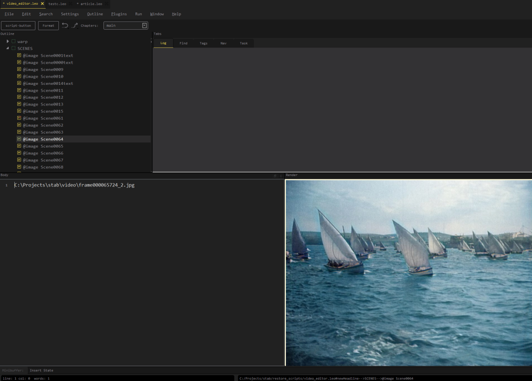The image size is (532, 381).
Task: Click the node icon beside Scene0013
Action: (19, 104)
